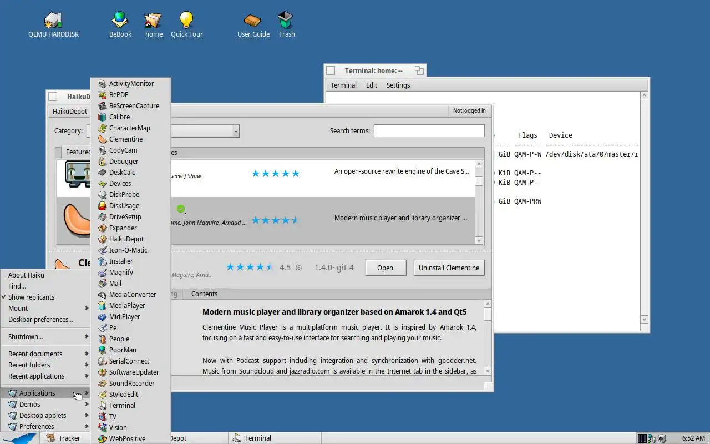Image resolution: width=710 pixels, height=444 pixels.
Task: Open People from the Applications submenu
Action: pos(130,339)
